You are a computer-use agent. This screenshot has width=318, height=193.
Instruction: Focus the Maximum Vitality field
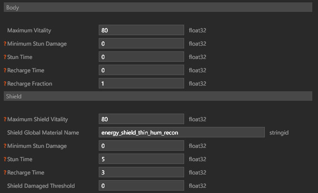141,30
